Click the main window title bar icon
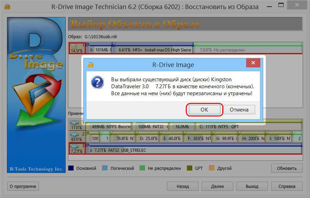Image resolution: width=310 pixels, height=198 pixels. coord(7,7)
